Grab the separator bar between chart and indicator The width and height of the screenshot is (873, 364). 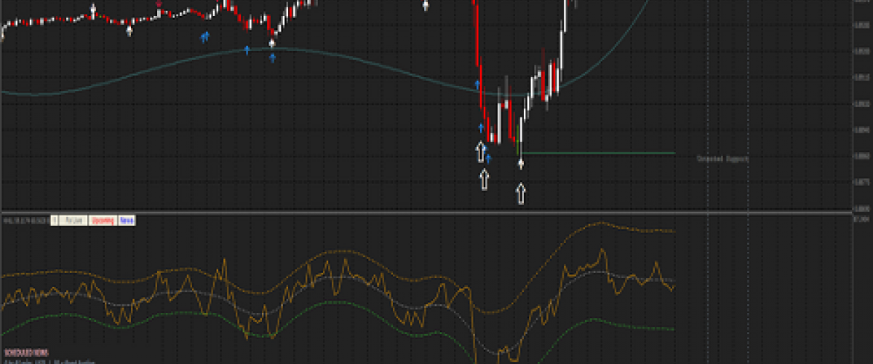pos(436,212)
